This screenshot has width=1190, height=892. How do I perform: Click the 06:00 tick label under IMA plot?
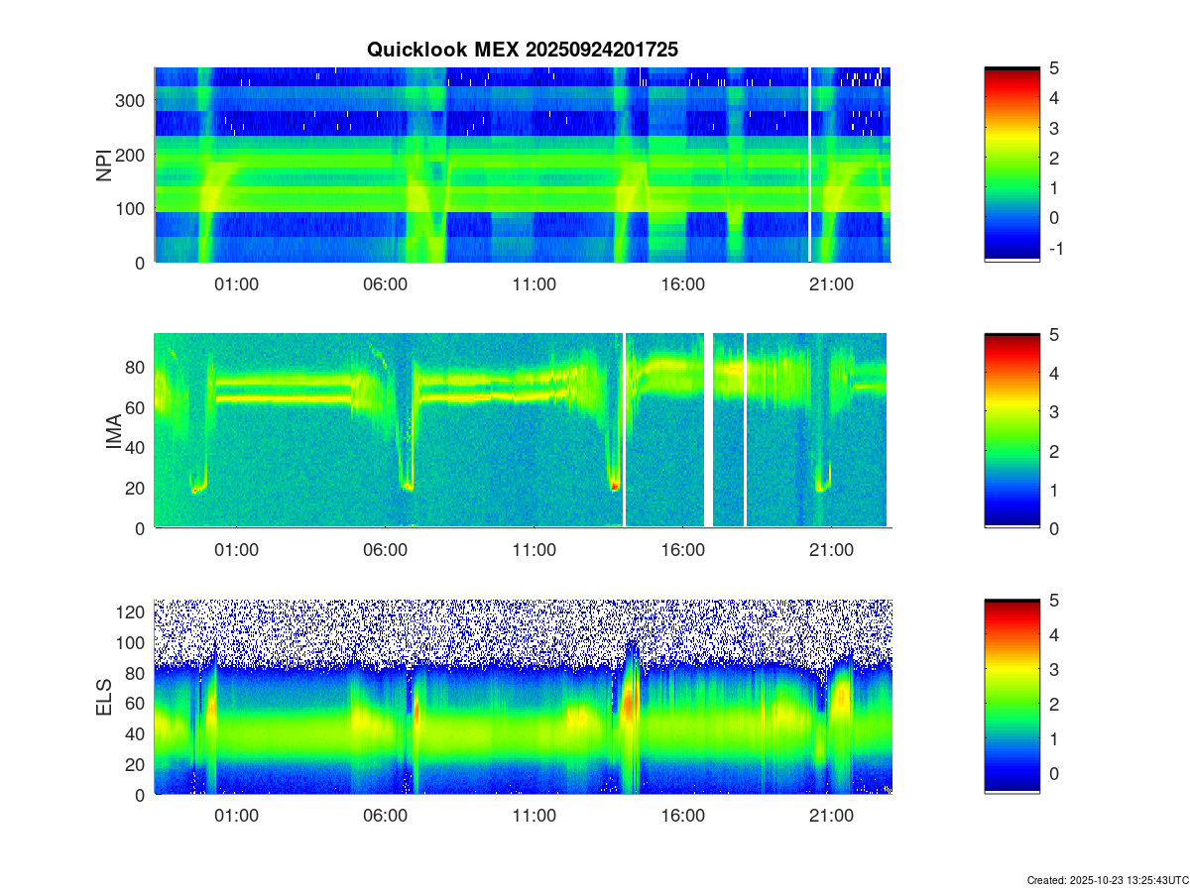click(385, 551)
